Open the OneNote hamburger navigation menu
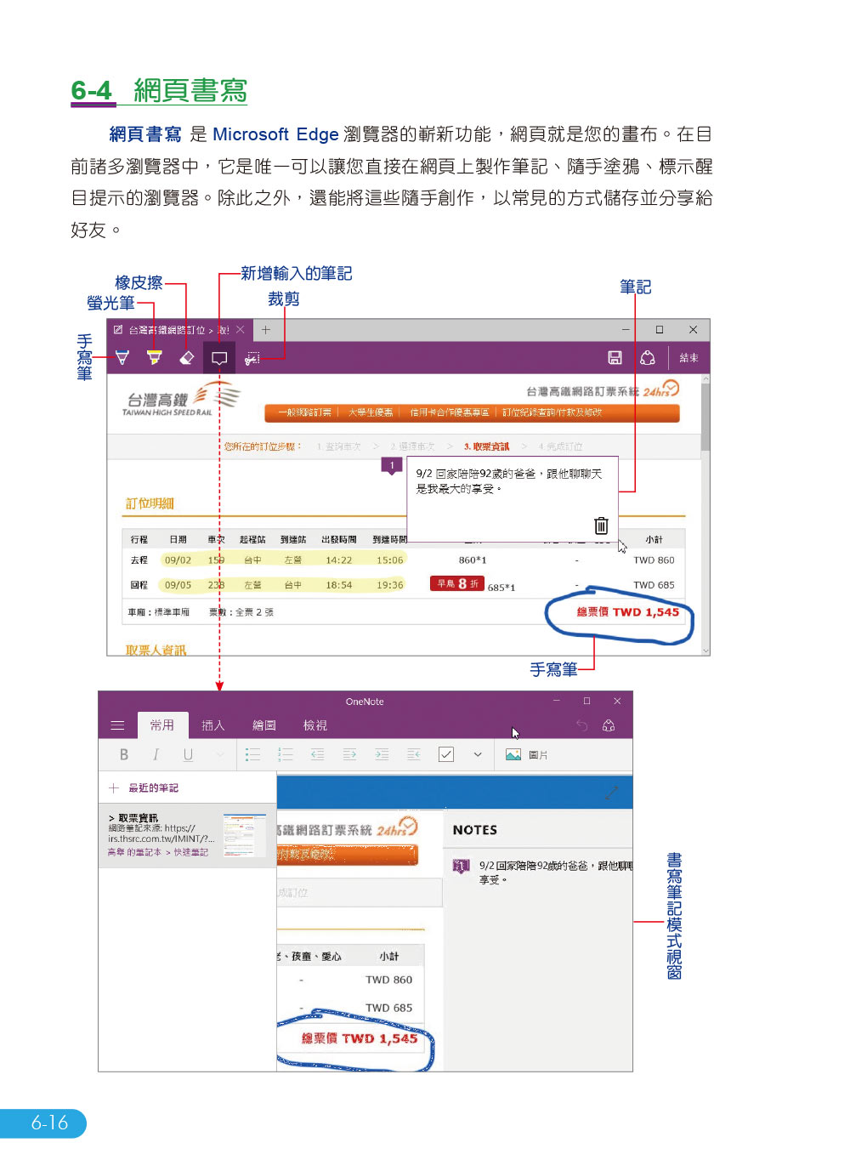 coord(117,725)
